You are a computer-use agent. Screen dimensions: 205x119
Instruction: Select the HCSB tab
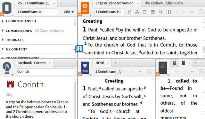[100, 63]
